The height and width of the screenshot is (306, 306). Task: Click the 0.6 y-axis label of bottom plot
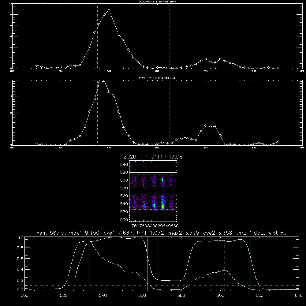(20, 259)
